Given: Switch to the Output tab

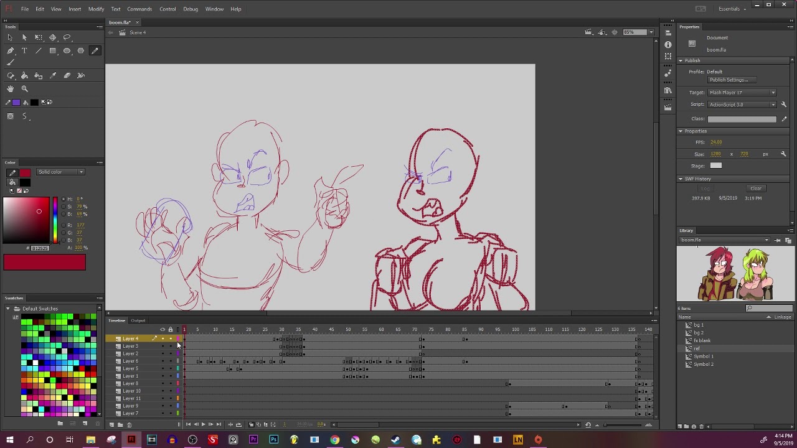Looking at the screenshot, I should [x=138, y=321].
